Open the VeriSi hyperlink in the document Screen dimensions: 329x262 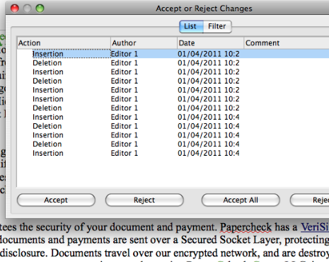315,227
